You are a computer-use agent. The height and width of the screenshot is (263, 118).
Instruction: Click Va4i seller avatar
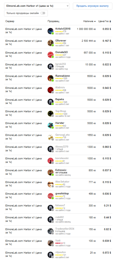51,243
